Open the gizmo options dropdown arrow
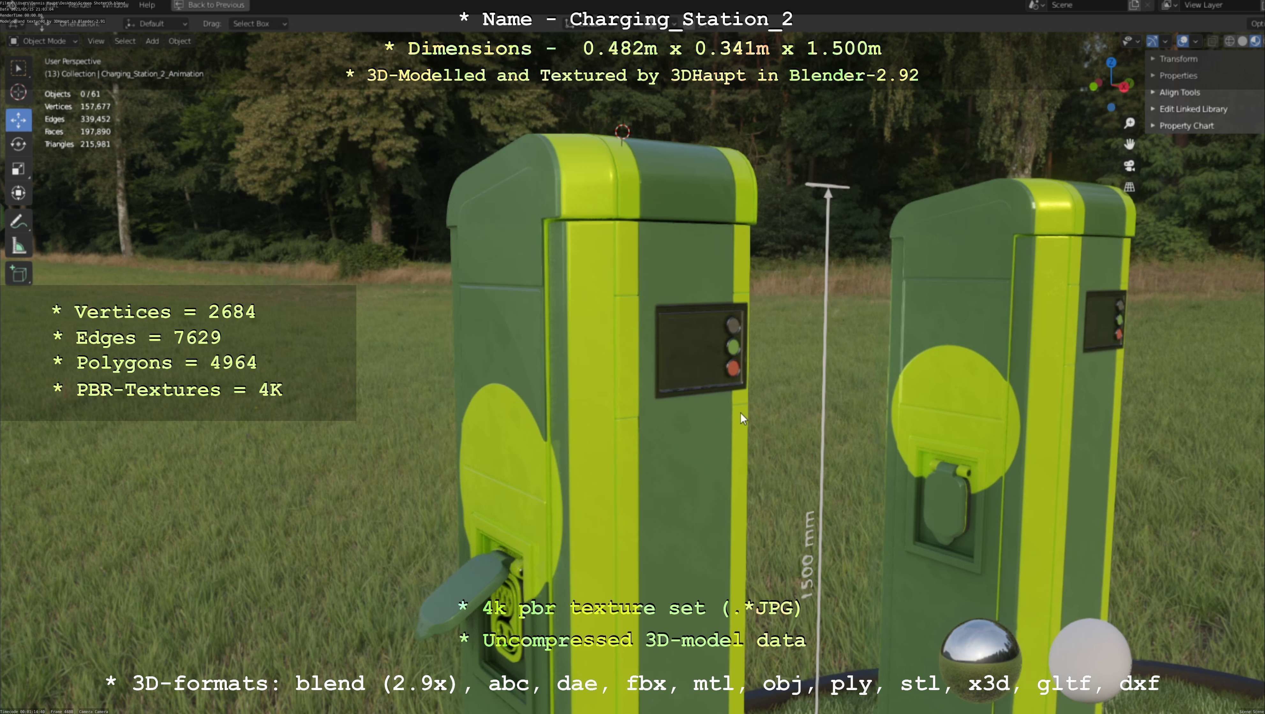The image size is (1265, 714). point(1165,41)
